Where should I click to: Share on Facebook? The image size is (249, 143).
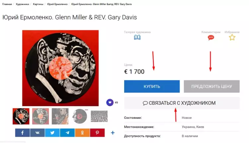pos(22,133)
